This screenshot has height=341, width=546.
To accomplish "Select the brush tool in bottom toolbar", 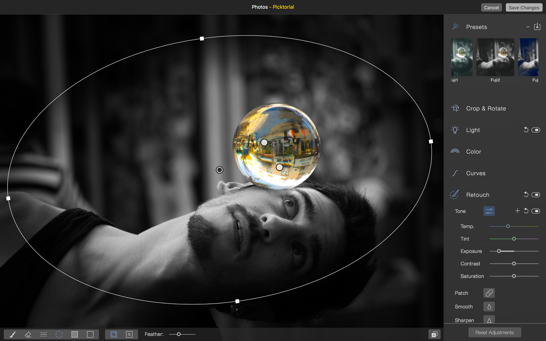I will coord(12,334).
